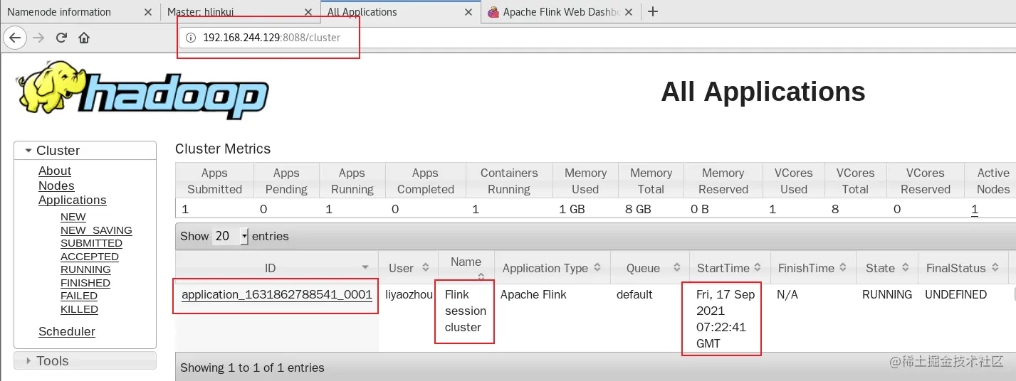Filter applications by ACCEPTED state
This screenshot has width=1016, height=381.
pos(90,257)
